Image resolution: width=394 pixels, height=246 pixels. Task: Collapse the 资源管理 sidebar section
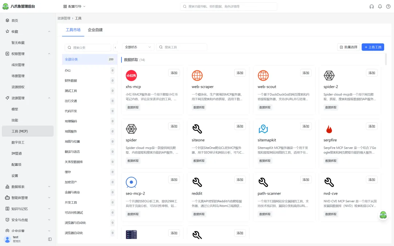49,98
